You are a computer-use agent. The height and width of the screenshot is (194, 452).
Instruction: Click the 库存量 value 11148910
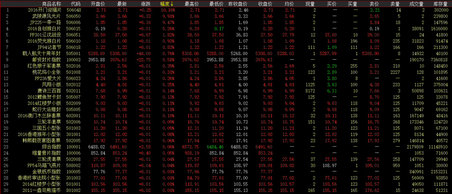438,147
